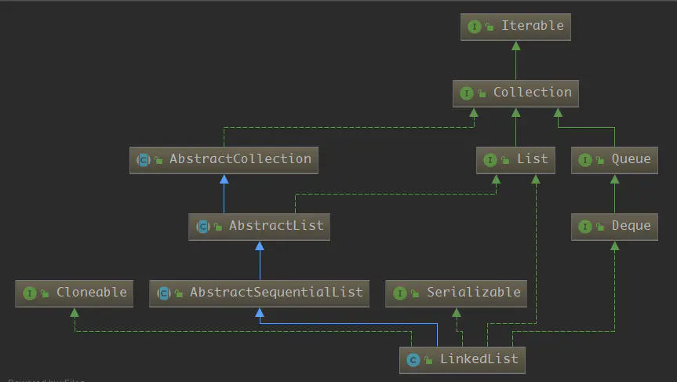Click the Serializable node label text
677x382 pixels.
(474, 293)
